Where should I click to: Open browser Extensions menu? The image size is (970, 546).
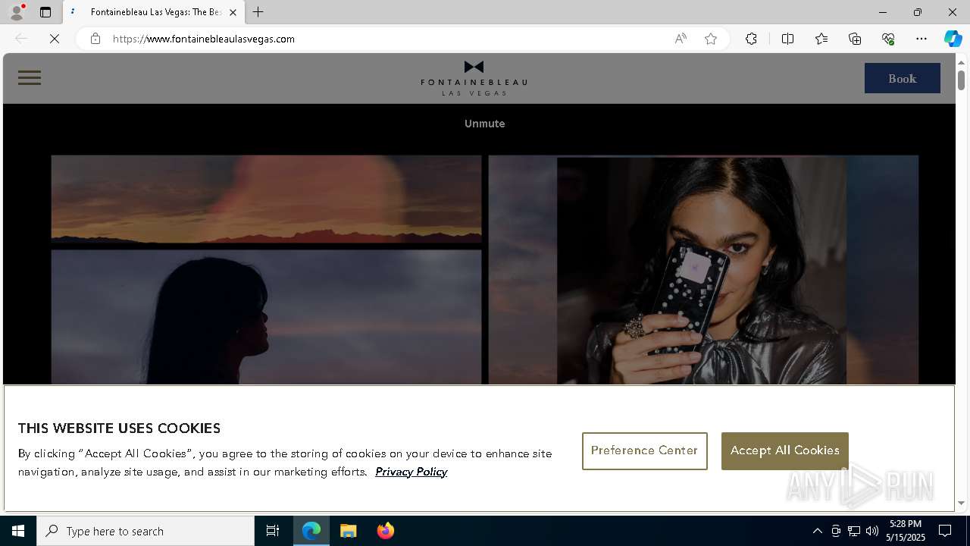[751, 39]
